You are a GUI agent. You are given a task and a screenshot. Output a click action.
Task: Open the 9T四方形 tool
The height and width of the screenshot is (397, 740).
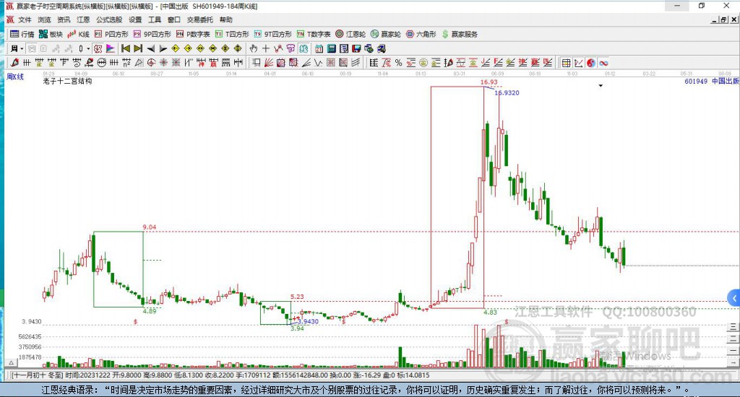272,34
